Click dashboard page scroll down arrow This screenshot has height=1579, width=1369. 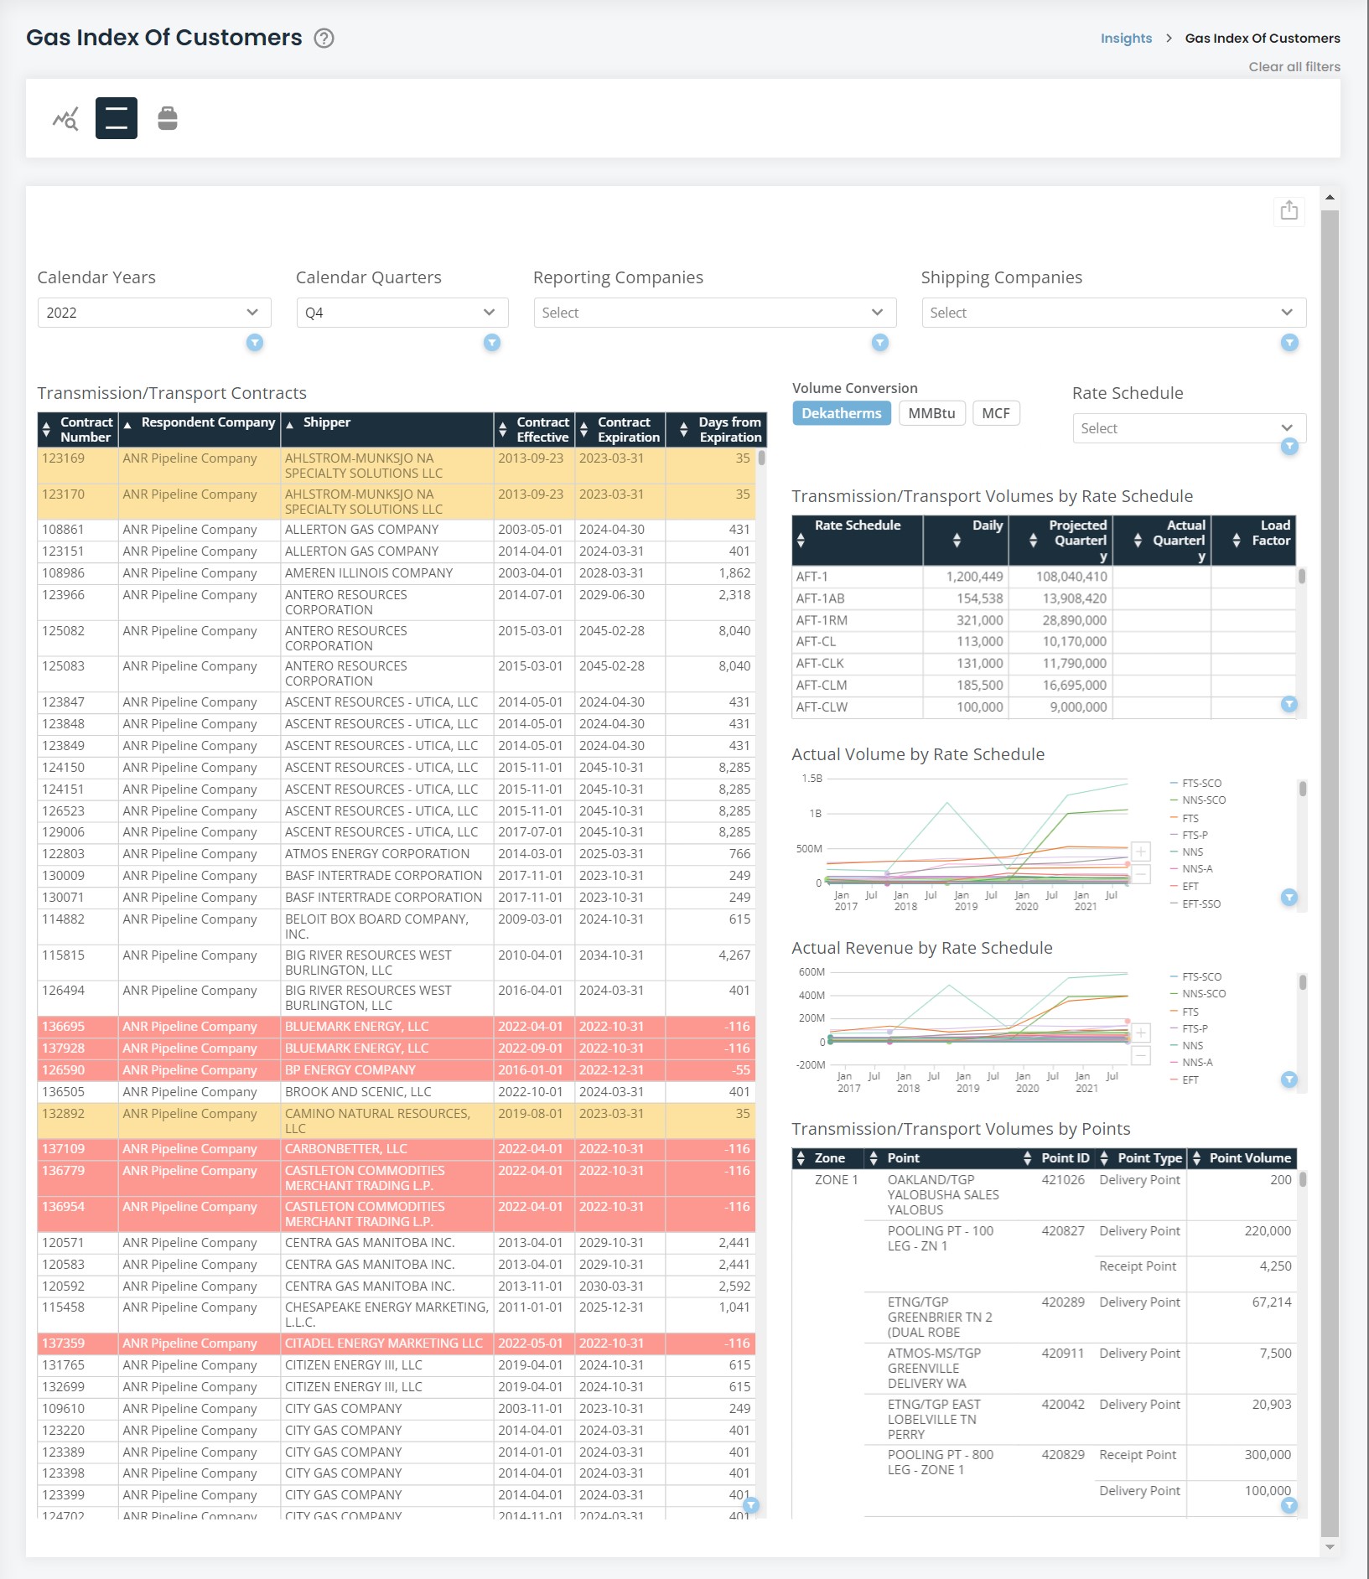(1330, 1548)
